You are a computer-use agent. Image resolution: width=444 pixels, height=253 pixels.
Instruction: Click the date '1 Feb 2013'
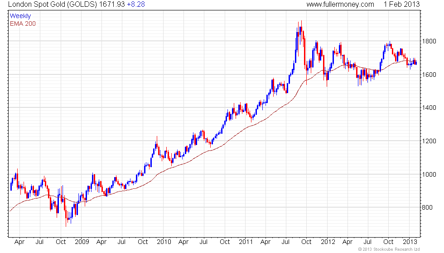(x=401, y=4)
